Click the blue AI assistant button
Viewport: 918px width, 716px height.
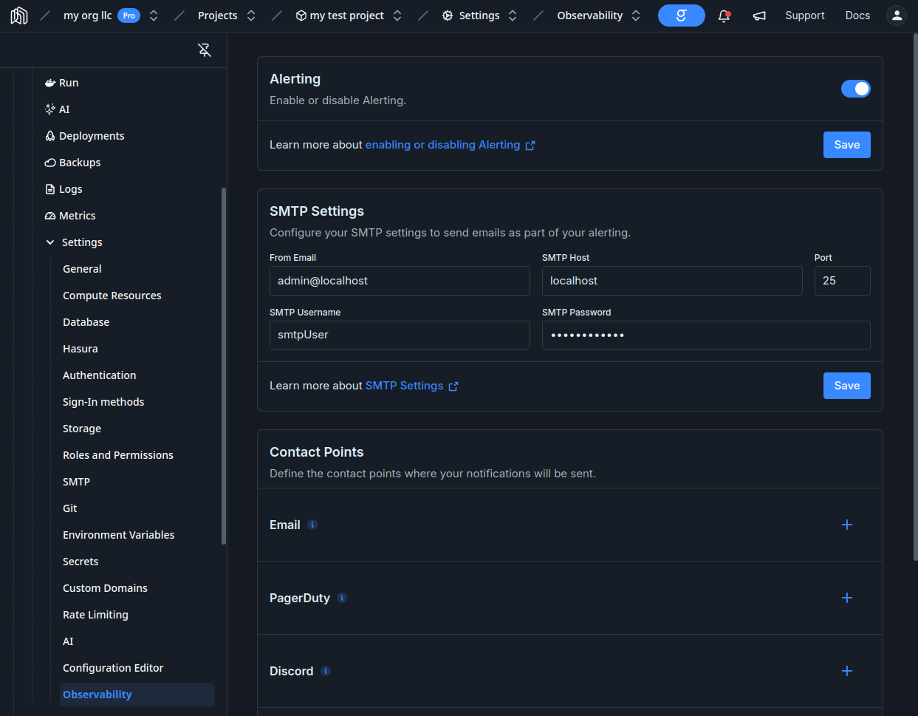[681, 16]
